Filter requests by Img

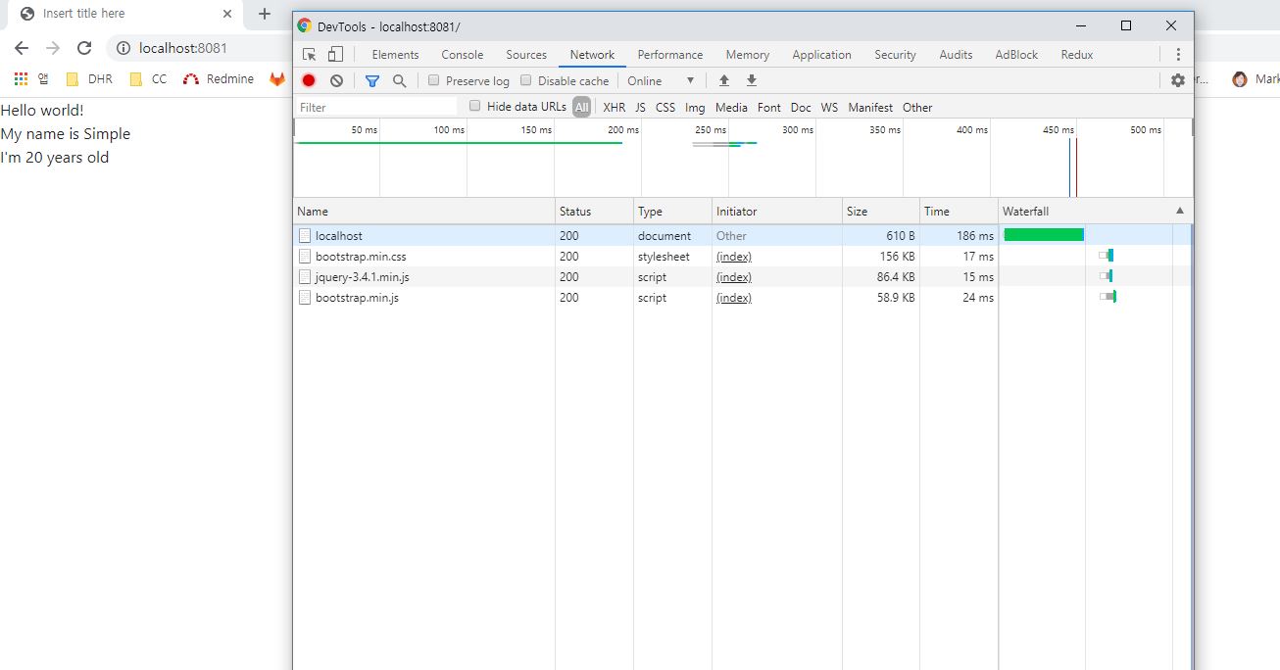coord(695,107)
